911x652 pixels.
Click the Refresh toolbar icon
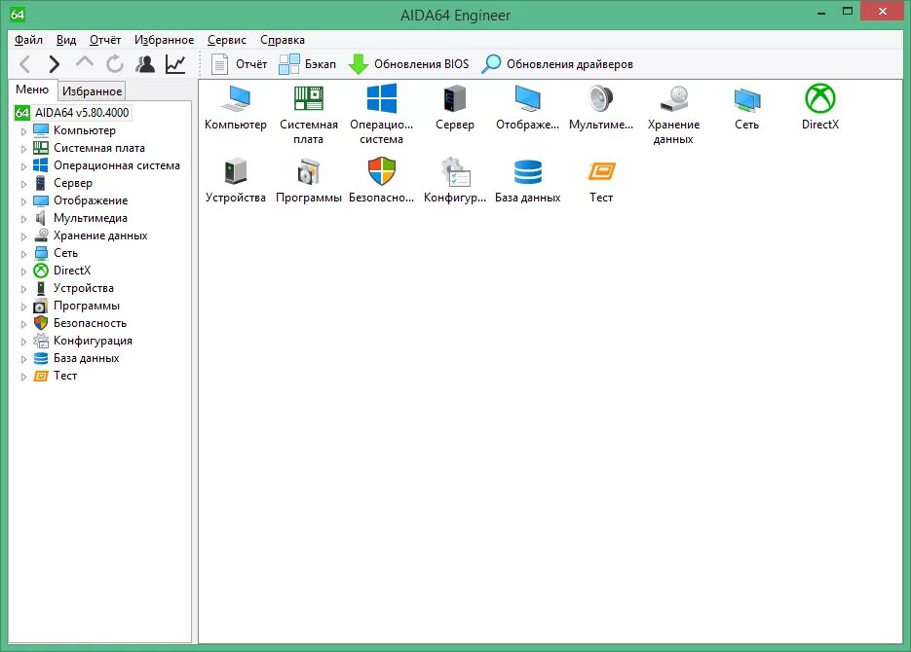pos(115,64)
